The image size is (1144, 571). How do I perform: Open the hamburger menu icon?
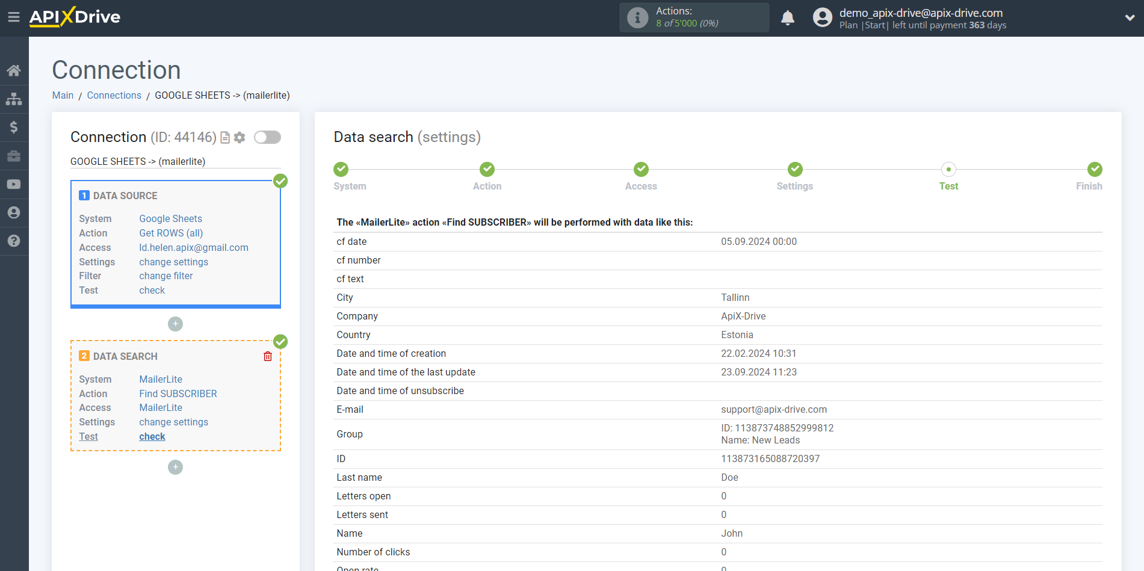pos(14,17)
